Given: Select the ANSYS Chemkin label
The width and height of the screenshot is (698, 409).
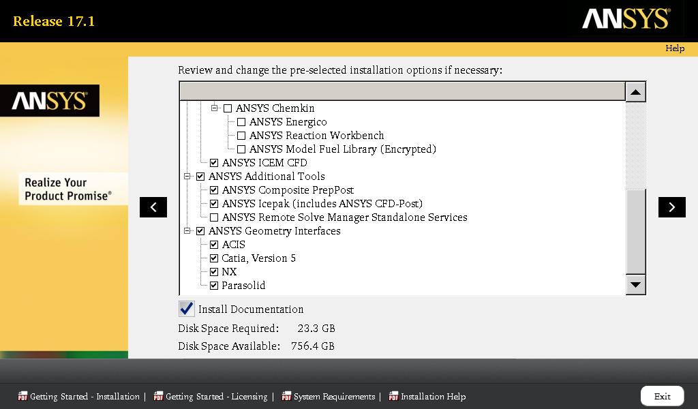Looking at the screenshot, I should point(275,108).
